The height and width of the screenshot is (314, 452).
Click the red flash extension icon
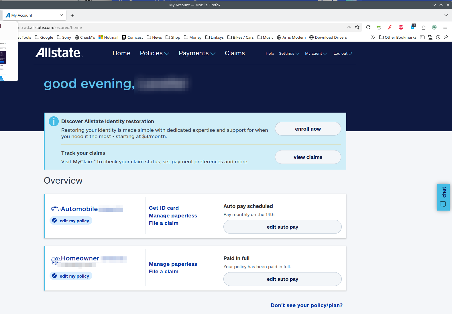click(390, 27)
